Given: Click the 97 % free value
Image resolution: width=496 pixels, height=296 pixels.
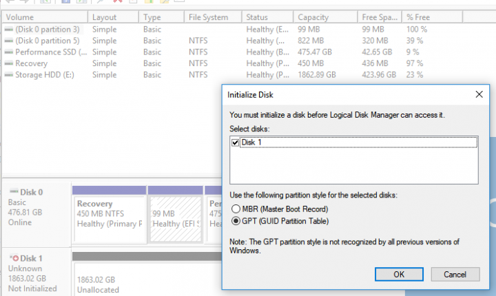Looking at the screenshot, I should pos(415,63).
